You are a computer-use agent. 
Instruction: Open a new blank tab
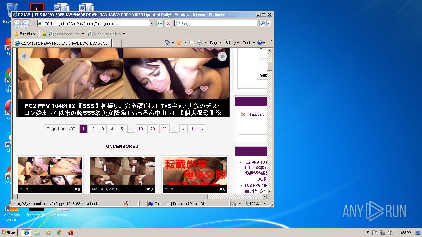(x=117, y=43)
